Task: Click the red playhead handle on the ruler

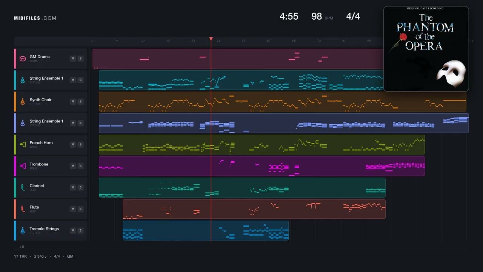Action: coord(211,39)
